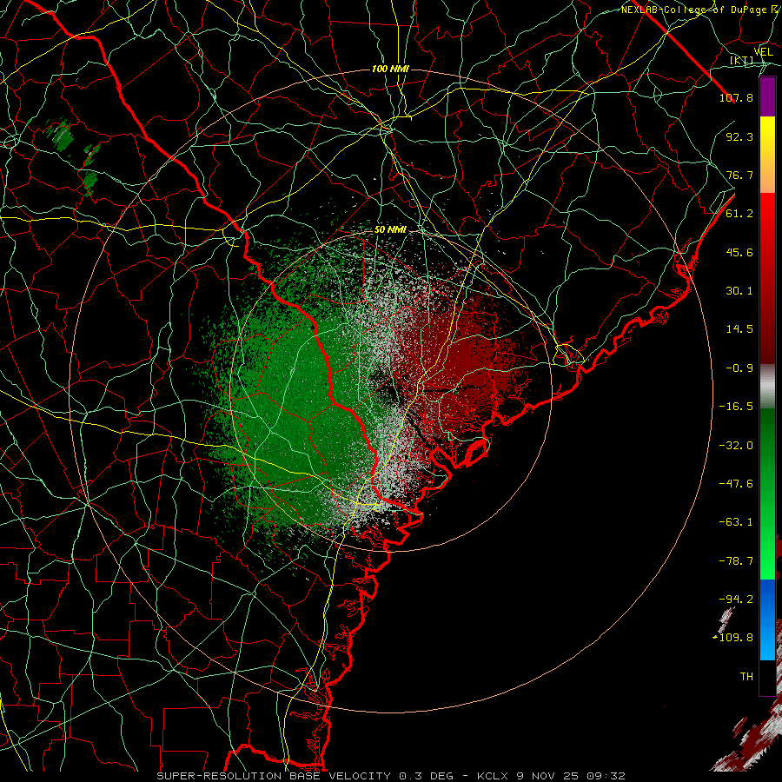Click the Super-Resolution Base Velocity caption at bottom
782x782 pixels.
391,776
